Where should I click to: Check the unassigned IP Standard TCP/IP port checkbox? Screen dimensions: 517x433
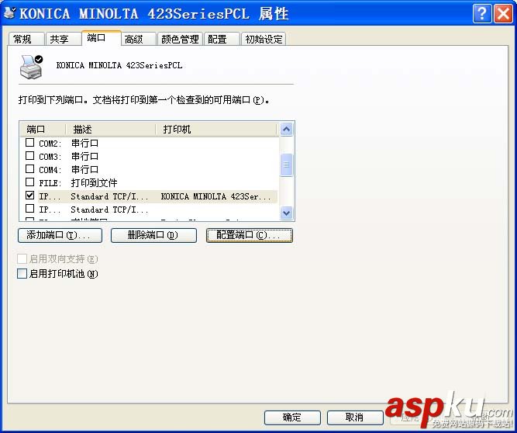click(x=29, y=209)
